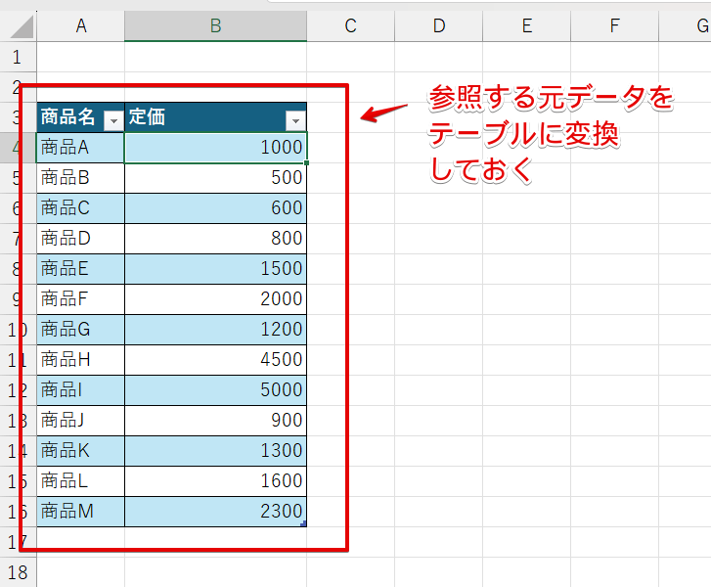The width and height of the screenshot is (711, 587).
Task: Select cell containing 商品F
Action: (x=81, y=299)
